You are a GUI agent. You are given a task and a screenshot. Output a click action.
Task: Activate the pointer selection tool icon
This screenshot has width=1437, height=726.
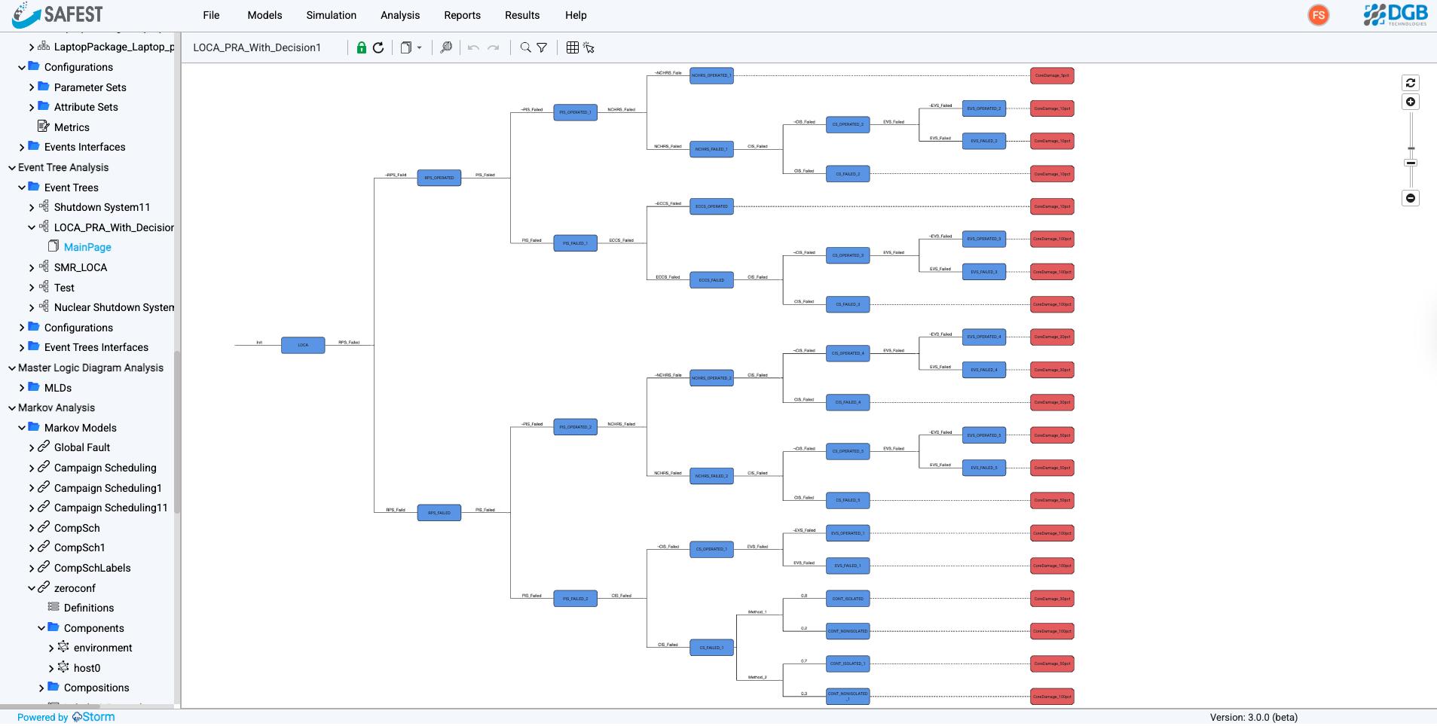(x=589, y=47)
